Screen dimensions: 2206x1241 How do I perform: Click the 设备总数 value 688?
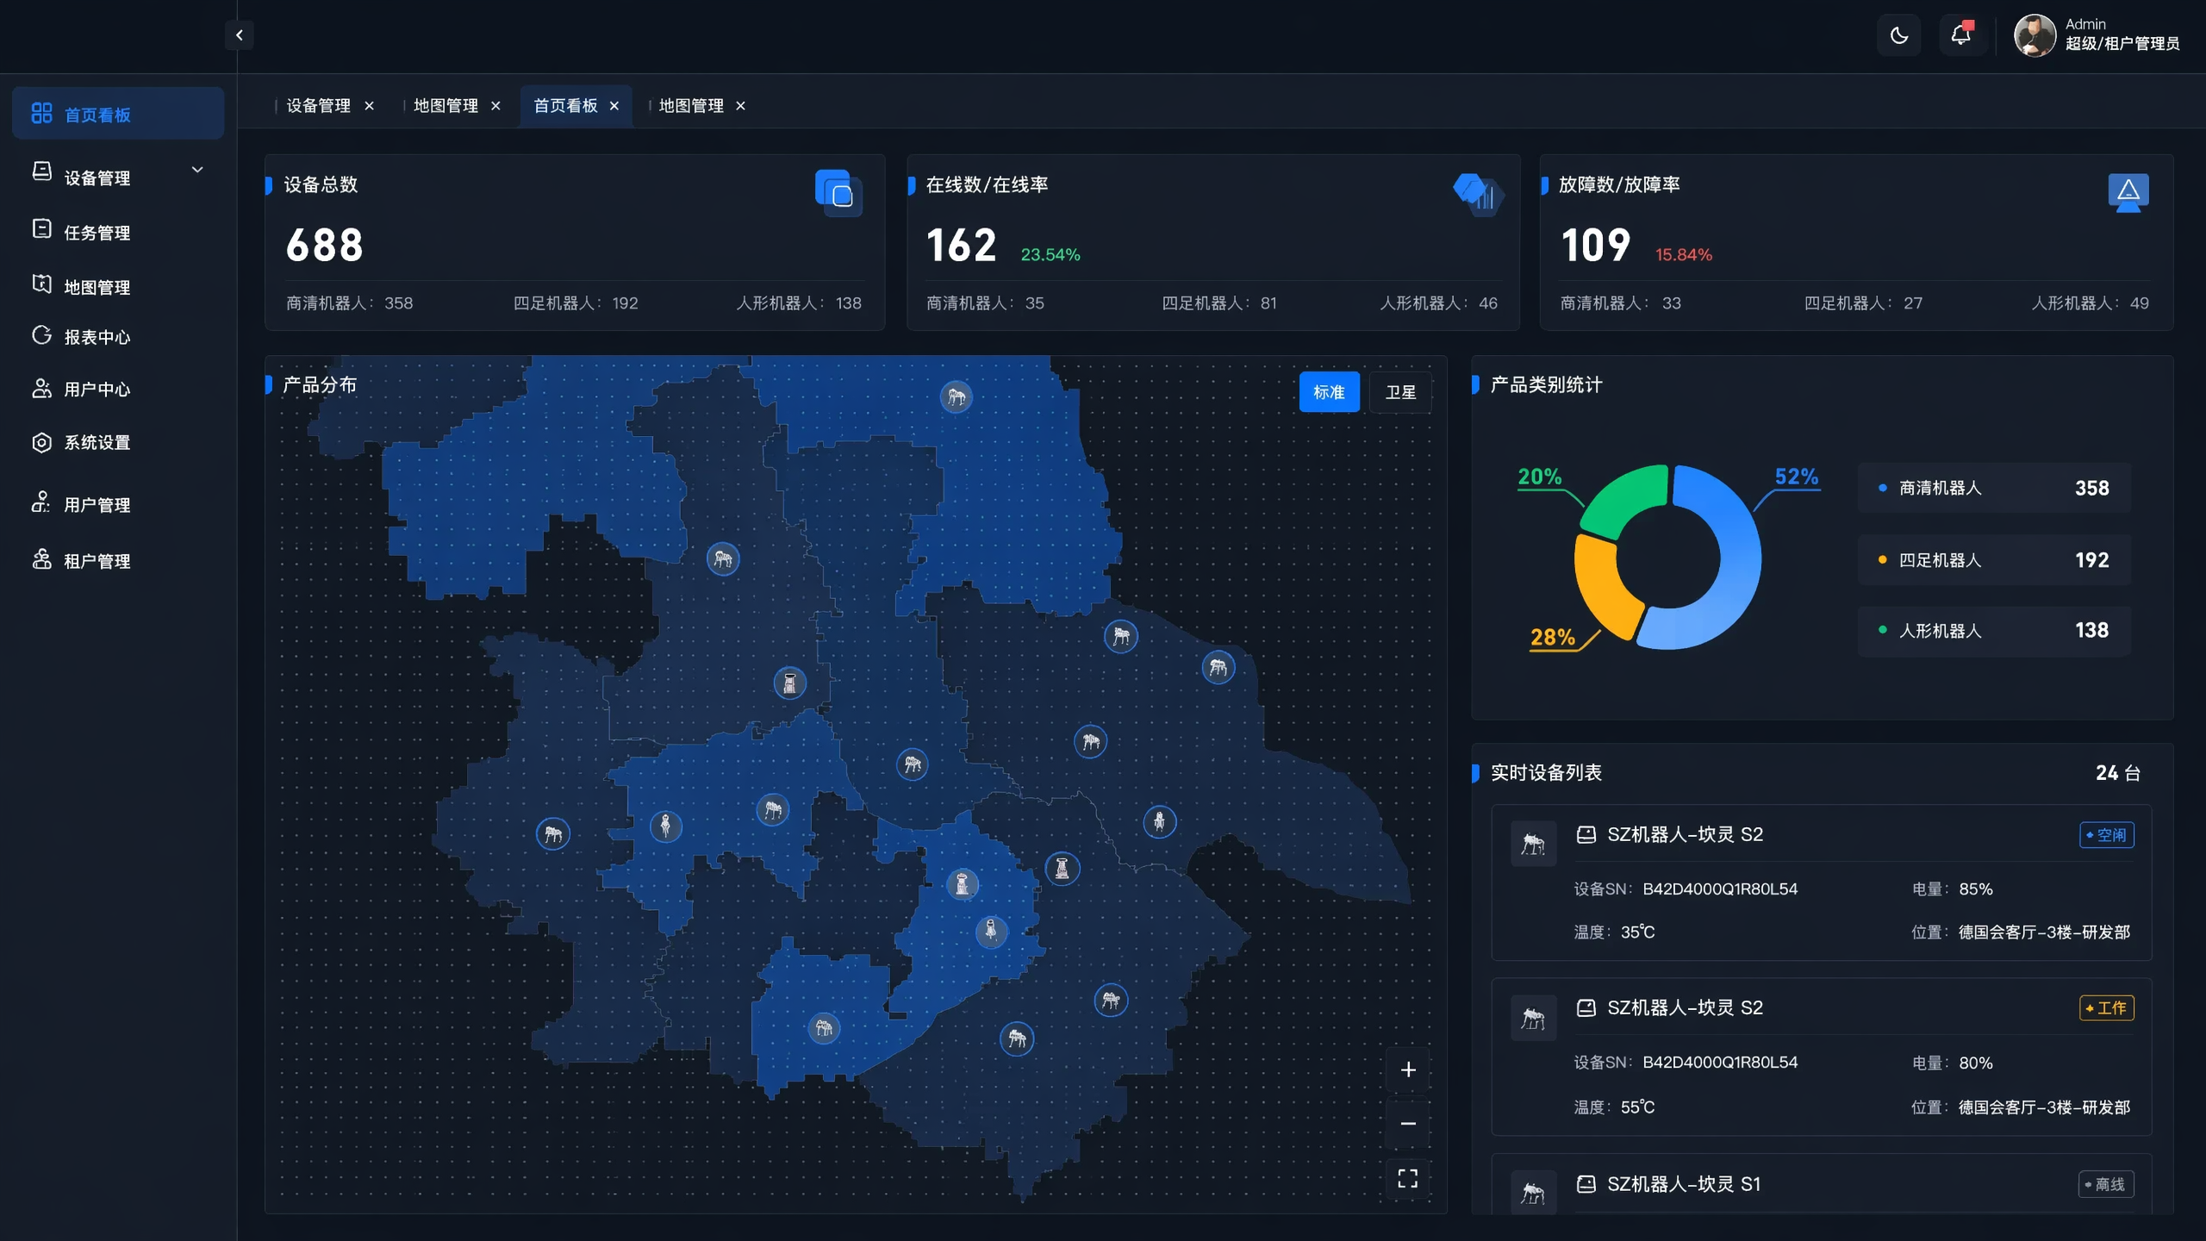(x=325, y=246)
